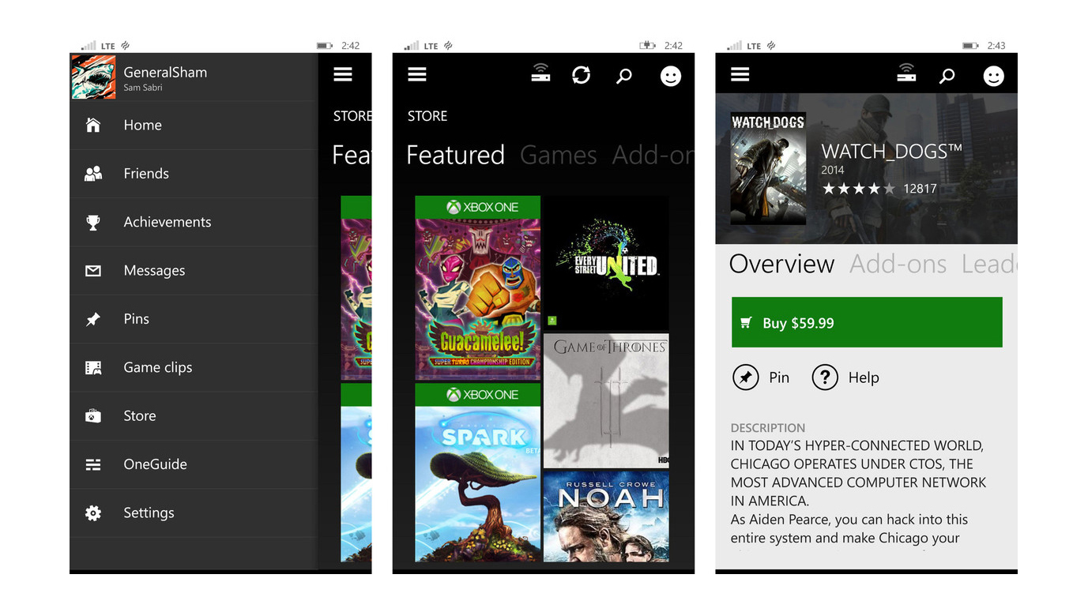
Task: Click the Store bag icon
Action: pyautogui.click(x=93, y=416)
